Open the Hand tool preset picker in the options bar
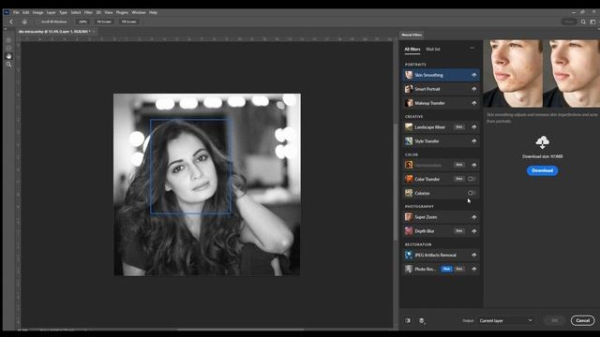Image resolution: width=600 pixels, height=337 pixels. 25,22
